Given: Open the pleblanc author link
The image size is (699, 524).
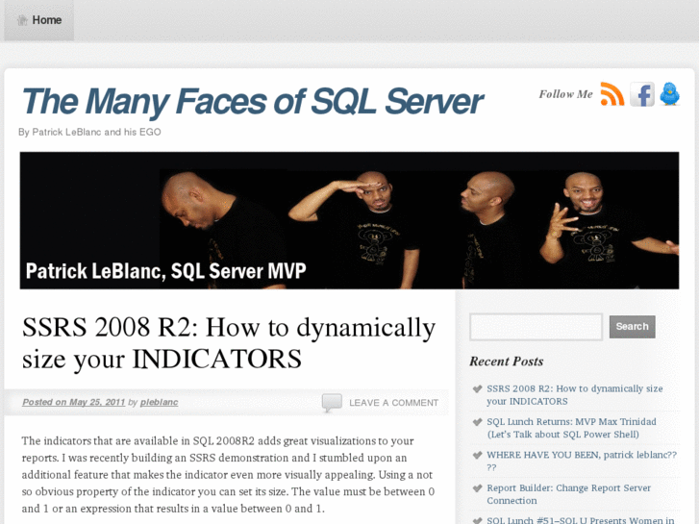Looking at the screenshot, I should click(x=160, y=402).
